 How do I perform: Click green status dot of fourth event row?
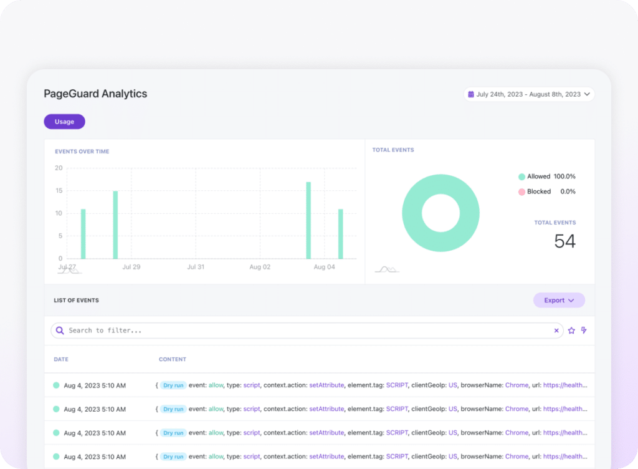[56, 457]
